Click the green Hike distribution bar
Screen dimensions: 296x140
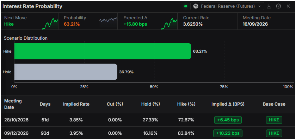[x=103, y=51]
